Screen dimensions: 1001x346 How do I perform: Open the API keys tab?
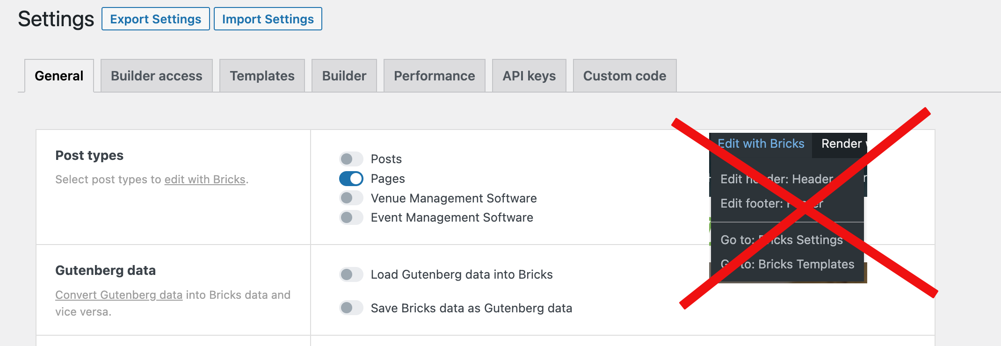[x=529, y=76]
